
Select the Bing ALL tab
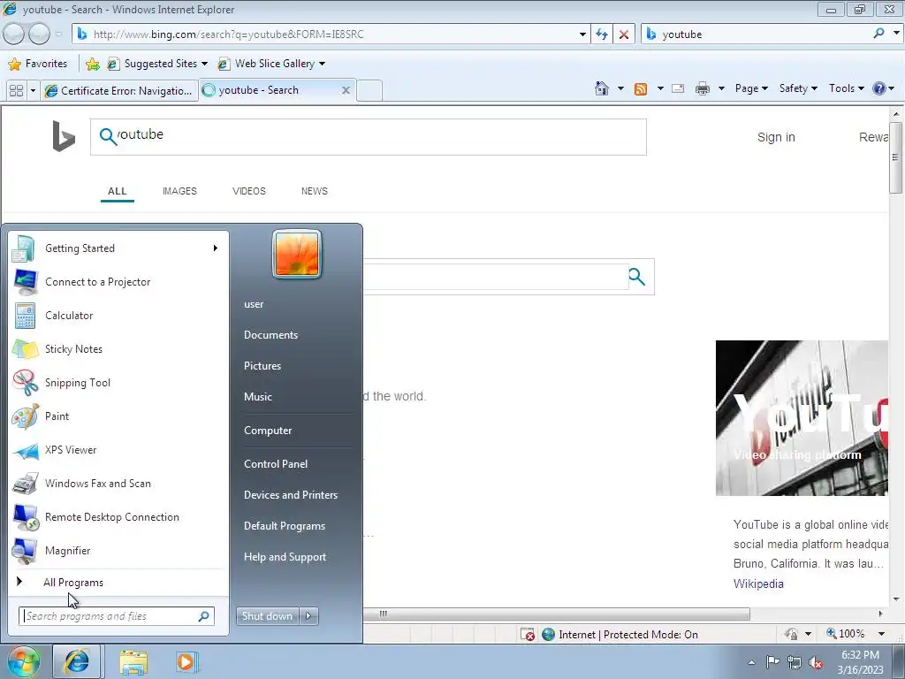[118, 191]
